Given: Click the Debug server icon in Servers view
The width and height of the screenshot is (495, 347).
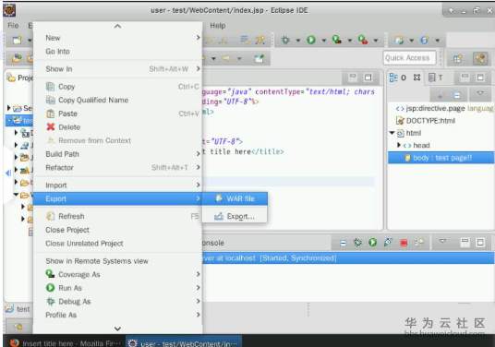Looking at the screenshot, I should click(x=357, y=243).
